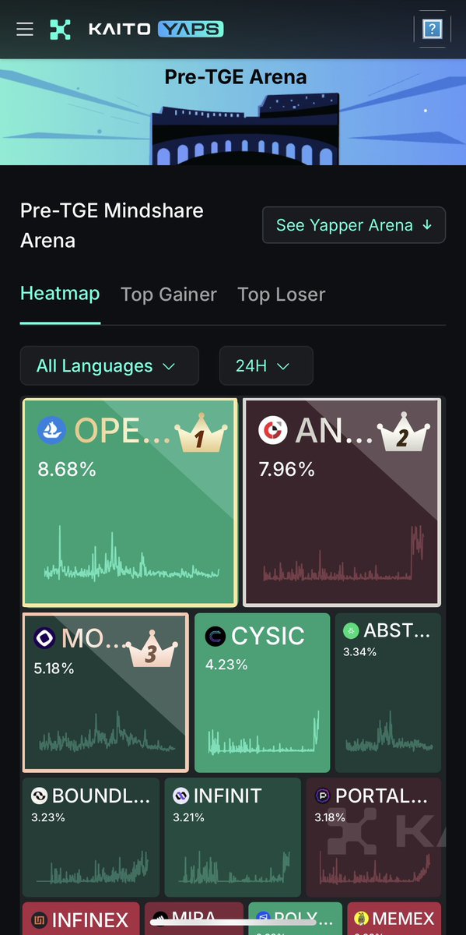Screen dimensions: 466x935
Task: Tap the Boundless logo icon
Action: tap(39, 796)
